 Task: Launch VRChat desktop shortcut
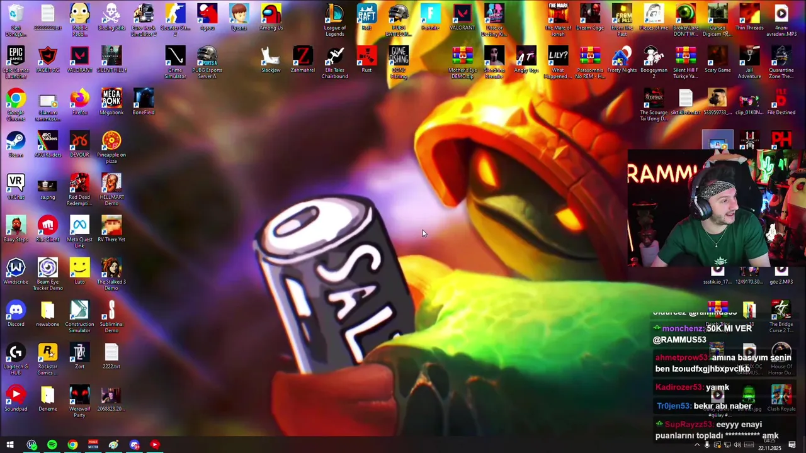click(x=16, y=186)
